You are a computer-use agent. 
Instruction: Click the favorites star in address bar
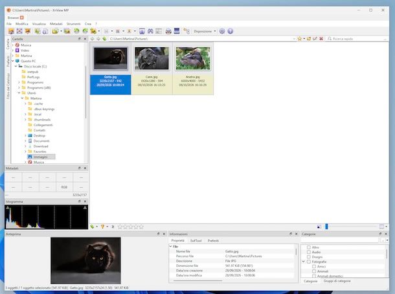(300, 39)
